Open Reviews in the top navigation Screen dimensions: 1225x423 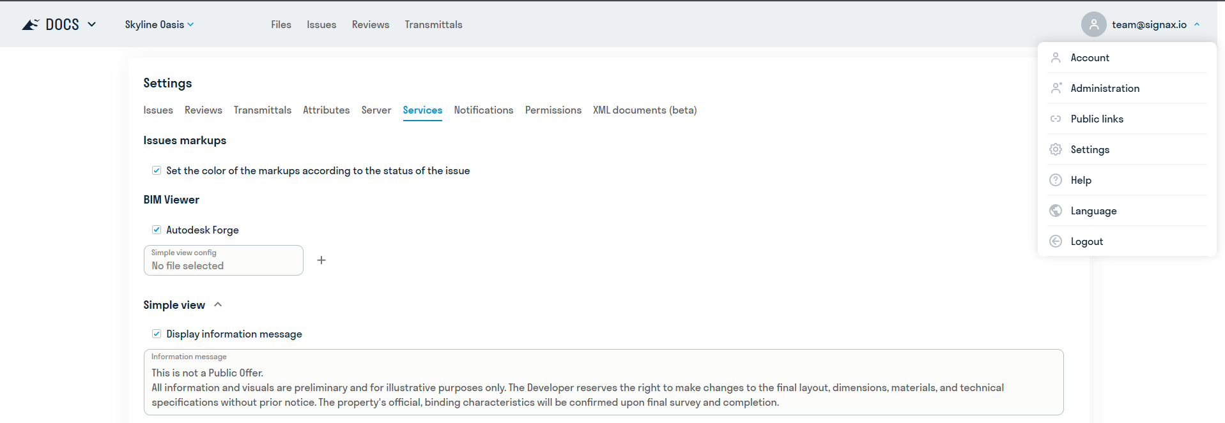coord(371,24)
